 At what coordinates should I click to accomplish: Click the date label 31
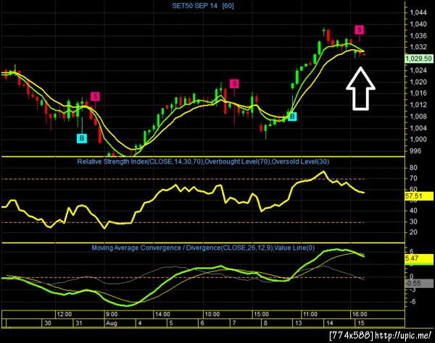pyautogui.click(x=79, y=323)
